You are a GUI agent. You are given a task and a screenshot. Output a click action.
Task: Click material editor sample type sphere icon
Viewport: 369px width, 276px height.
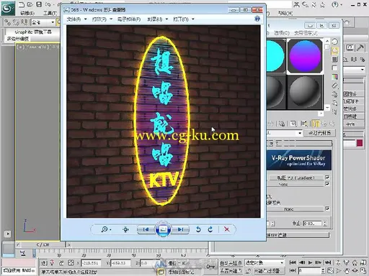coord(334,42)
